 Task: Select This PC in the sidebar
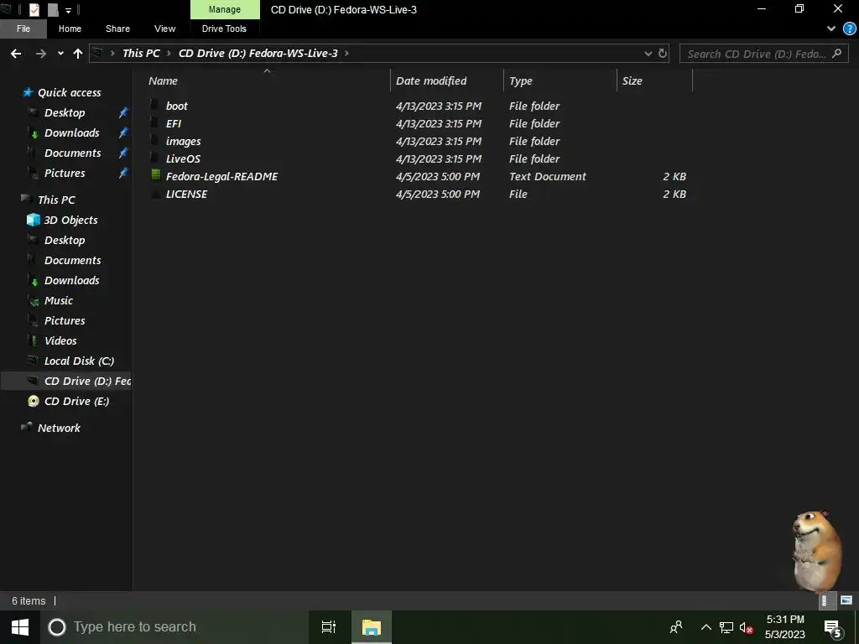pos(56,200)
